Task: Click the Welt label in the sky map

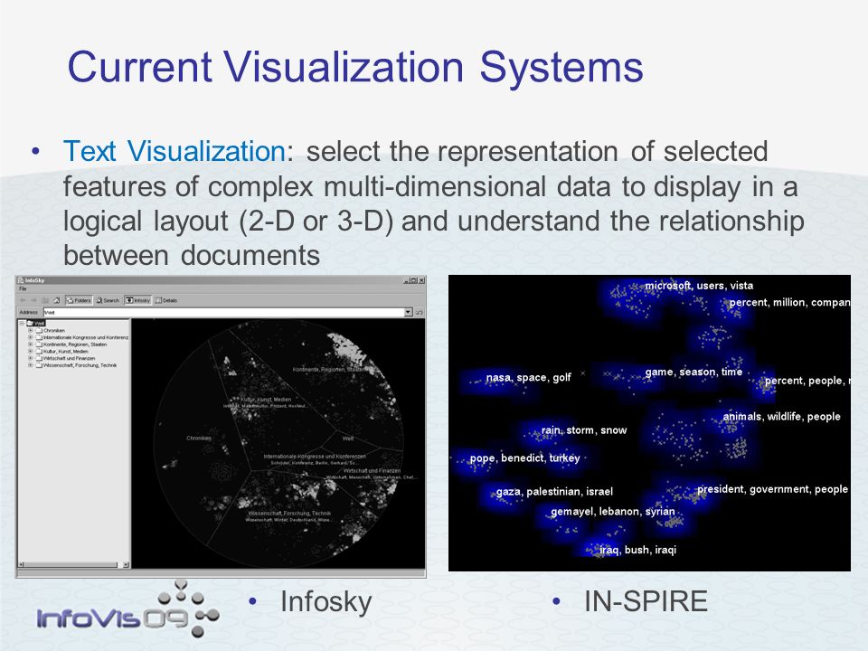Action: (347, 439)
